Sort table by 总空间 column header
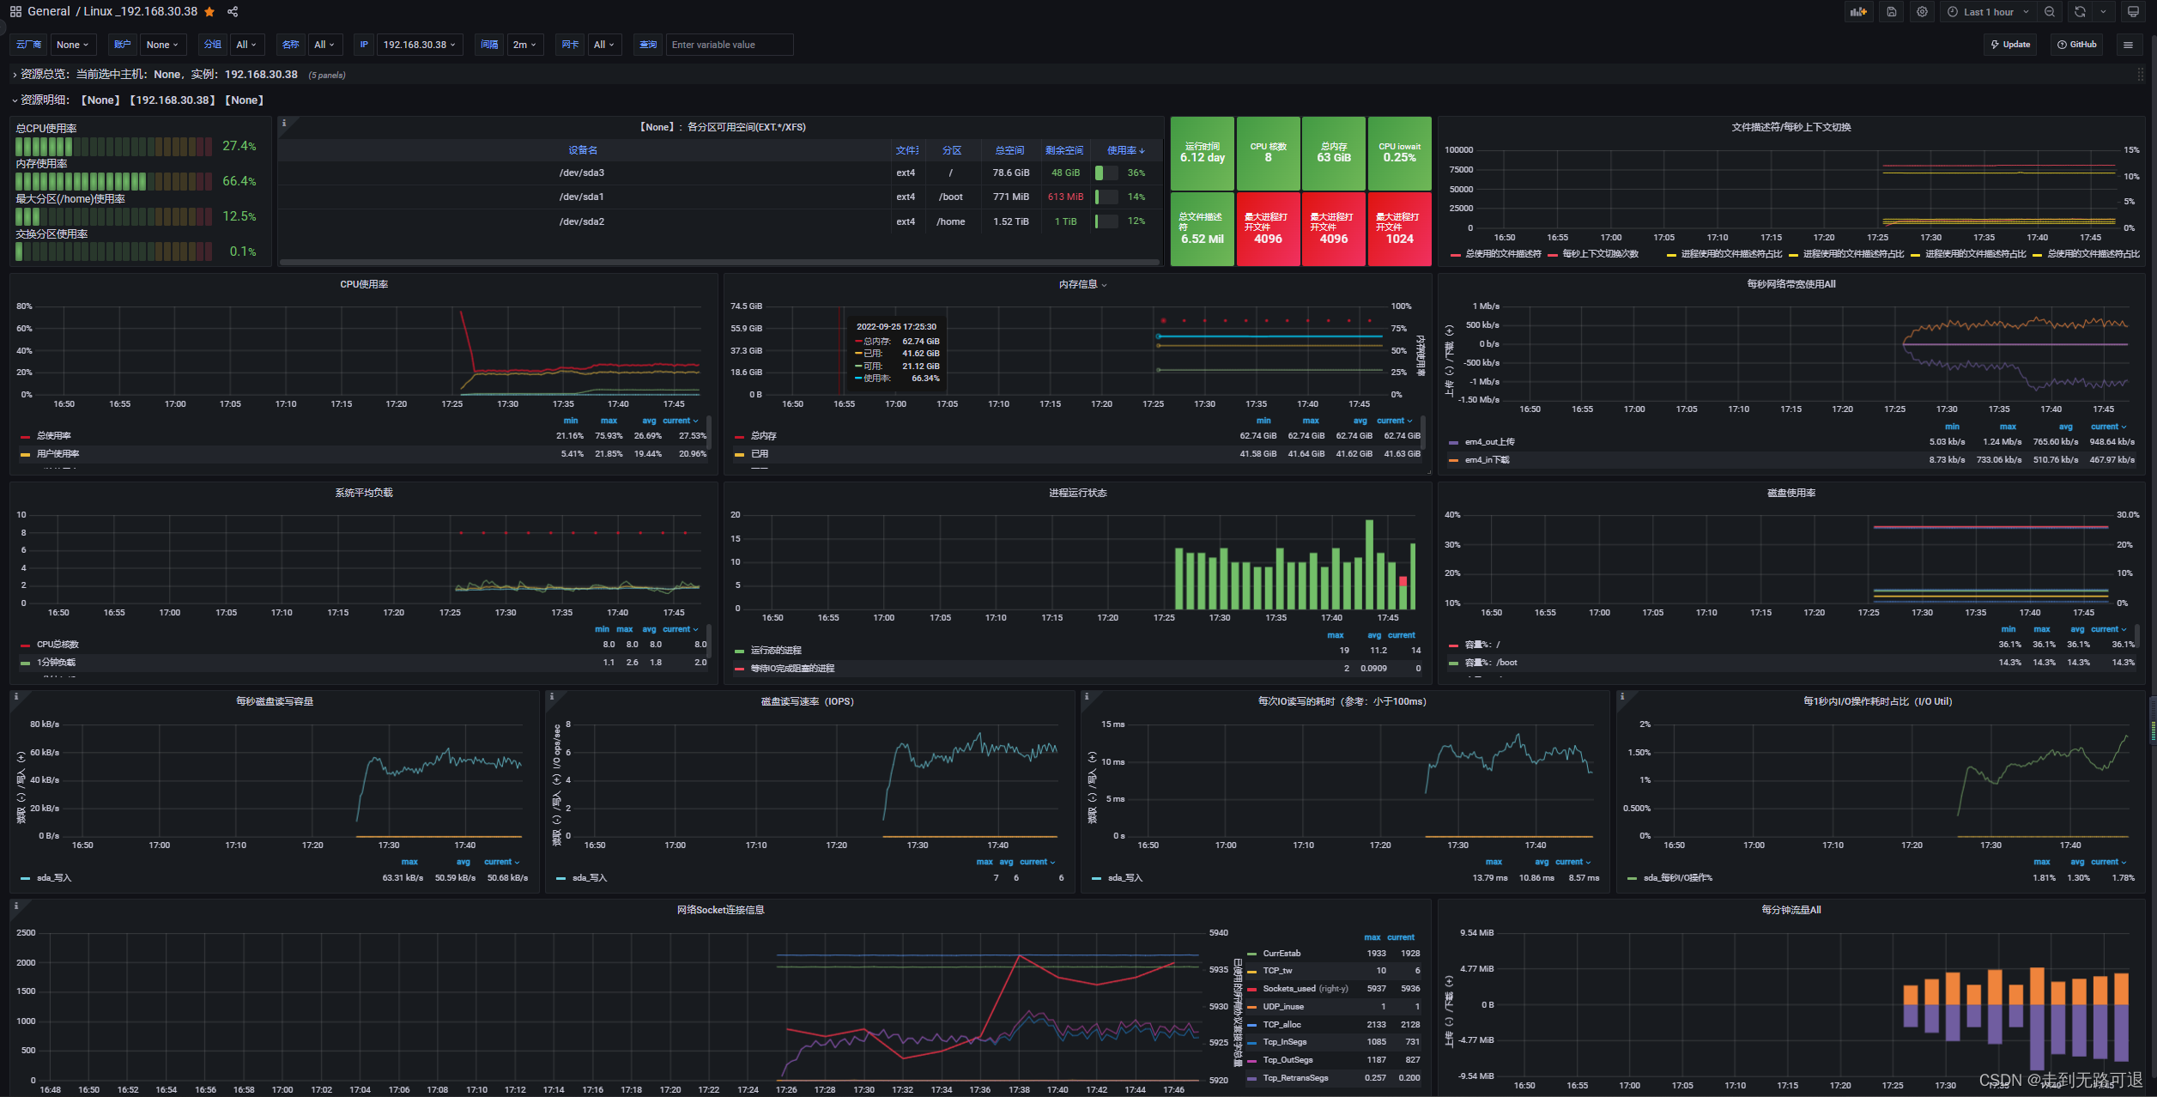This screenshot has width=2157, height=1097. 1009,150
